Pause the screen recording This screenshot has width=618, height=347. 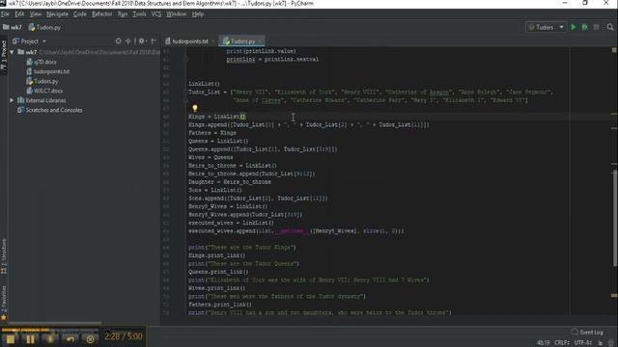(x=30, y=339)
